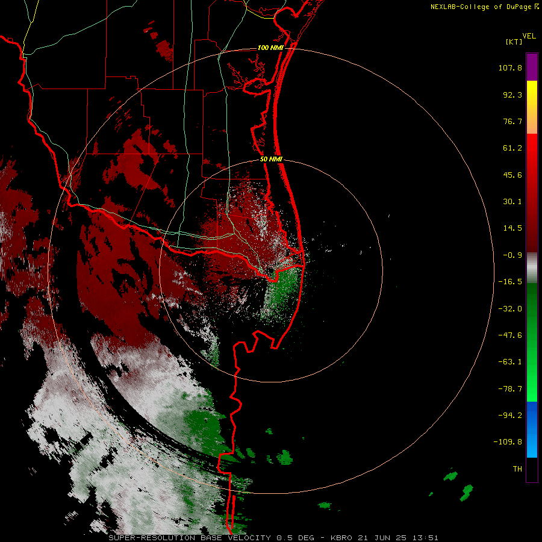Click the -0.9 scale value
Image resolution: width=542 pixels, height=542 pixels.
click(x=512, y=255)
